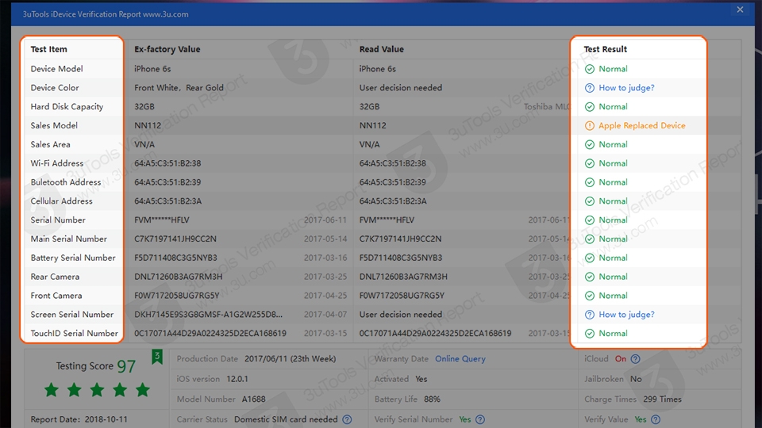Click the Apple Replaced Device result
Viewport: 762px width, 428px height.
(642, 126)
